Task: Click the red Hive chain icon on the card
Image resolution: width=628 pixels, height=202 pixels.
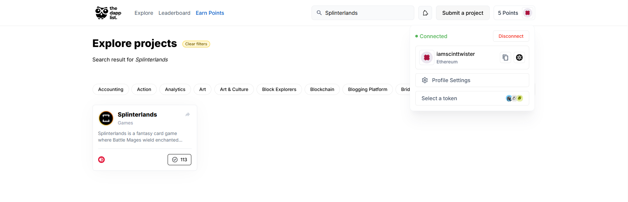Action: click(x=101, y=160)
